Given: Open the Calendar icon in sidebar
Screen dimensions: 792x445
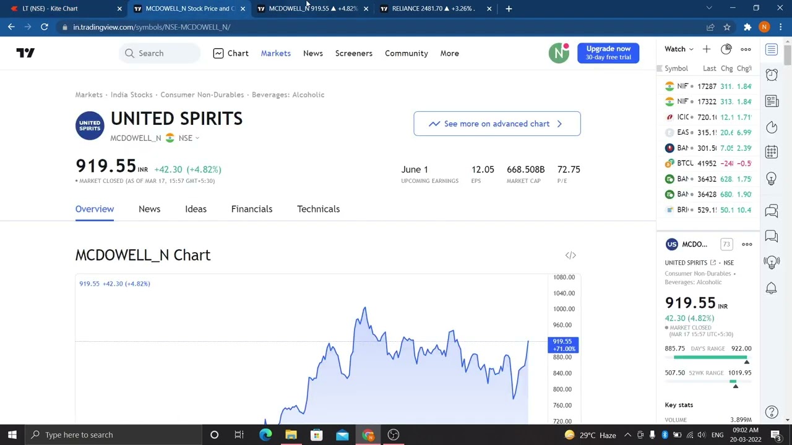Looking at the screenshot, I should [x=772, y=152].
